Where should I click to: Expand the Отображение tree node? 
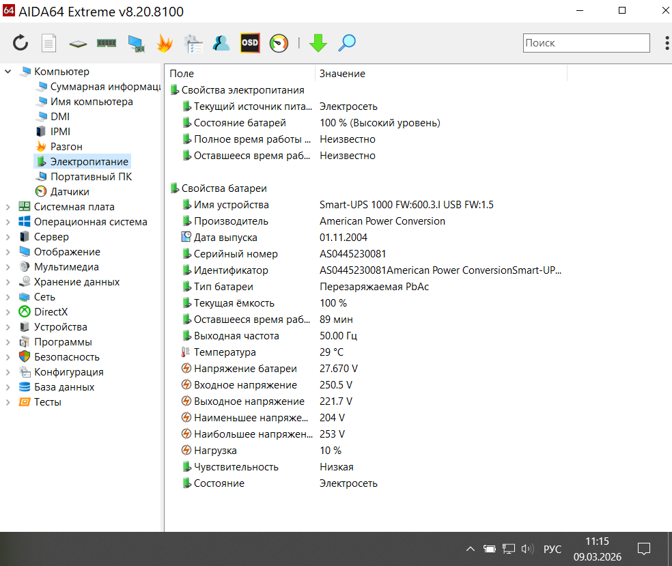pyautogui.click(x=8, y=252)
